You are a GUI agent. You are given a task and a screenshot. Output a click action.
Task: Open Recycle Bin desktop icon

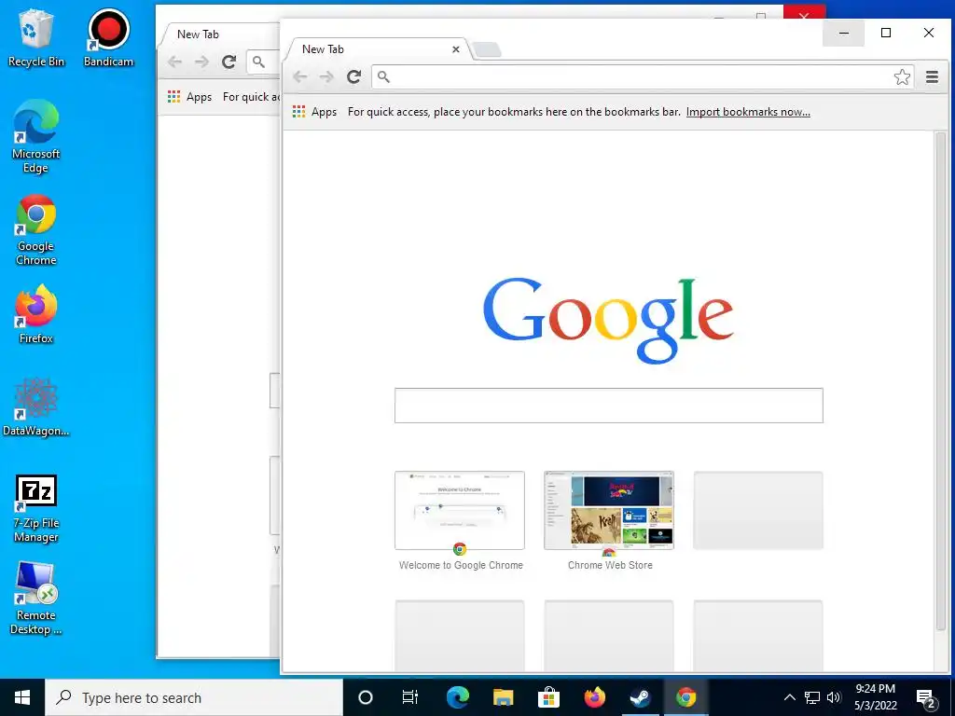click(x=36, y=38)
